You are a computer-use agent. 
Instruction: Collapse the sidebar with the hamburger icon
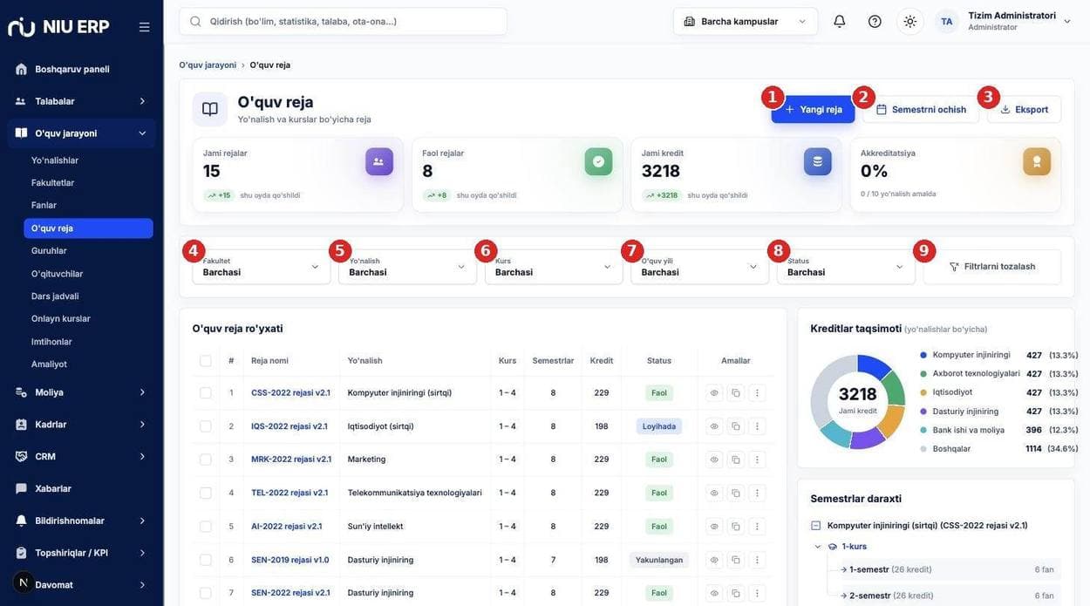[x=144, y=27]
